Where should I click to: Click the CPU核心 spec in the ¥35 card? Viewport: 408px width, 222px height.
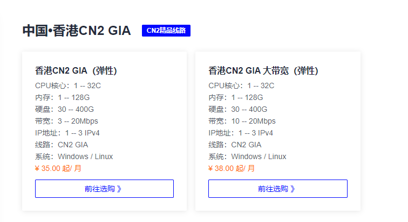pos(68,85)
